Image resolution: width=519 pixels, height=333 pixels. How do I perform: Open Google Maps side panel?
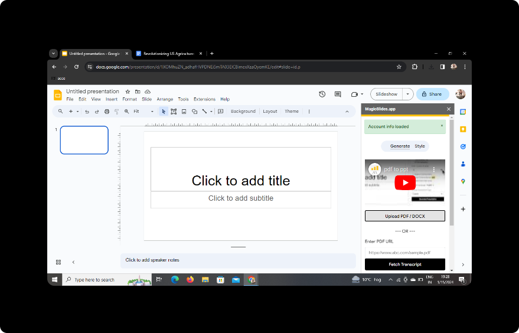coord(463,181)
